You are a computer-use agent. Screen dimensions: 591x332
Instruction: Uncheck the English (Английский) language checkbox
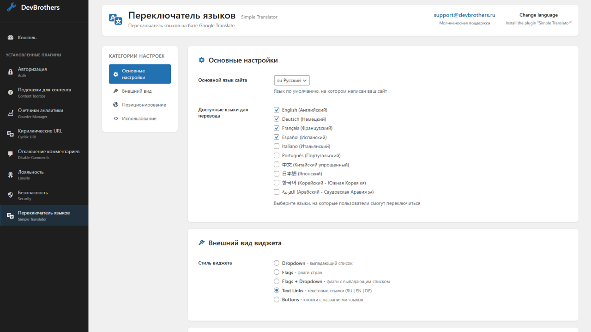(x=277, y=110)
